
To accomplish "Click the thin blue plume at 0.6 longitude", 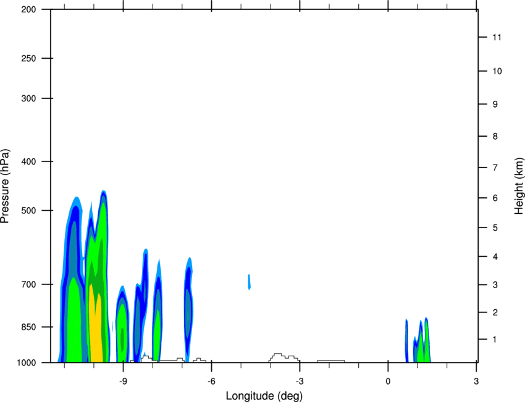I will pos(406,340).
